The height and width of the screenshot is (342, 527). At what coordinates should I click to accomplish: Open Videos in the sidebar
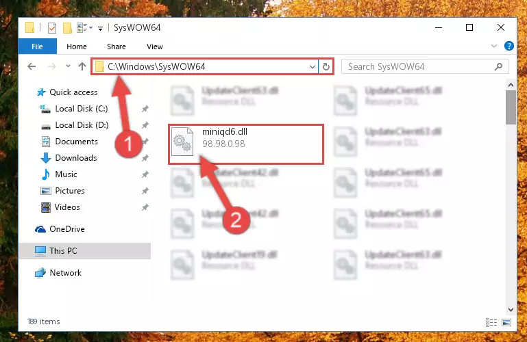pyautogui.click(x=60, y=207)
